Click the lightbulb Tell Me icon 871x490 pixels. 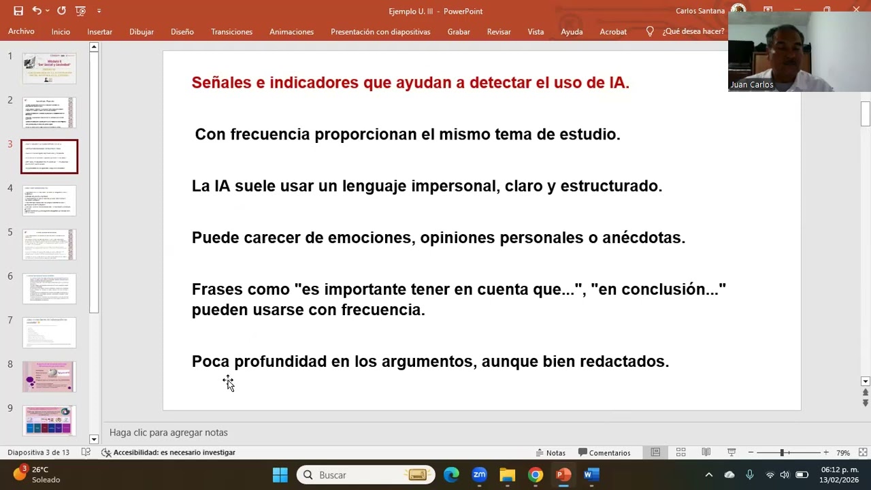pyautogui.click(x=650, y=31)
